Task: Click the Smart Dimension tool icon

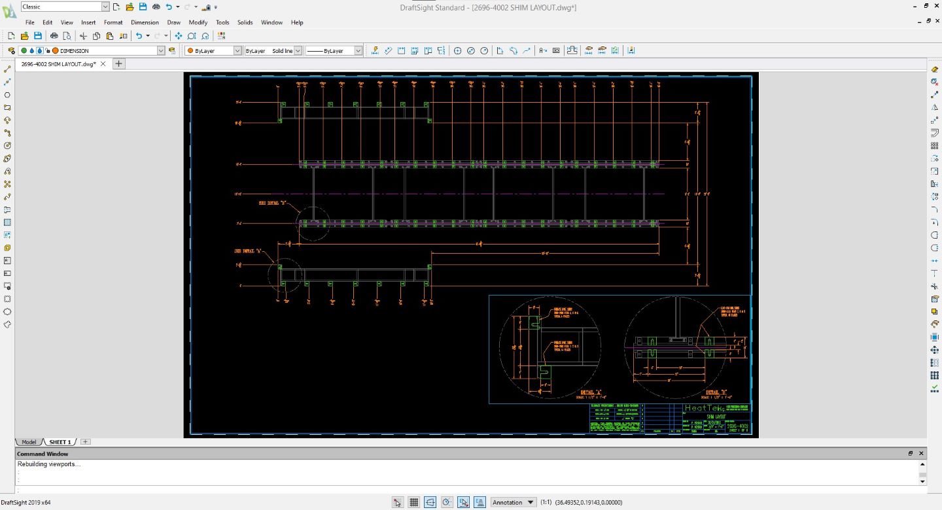Action: click(x=375, y=50)
